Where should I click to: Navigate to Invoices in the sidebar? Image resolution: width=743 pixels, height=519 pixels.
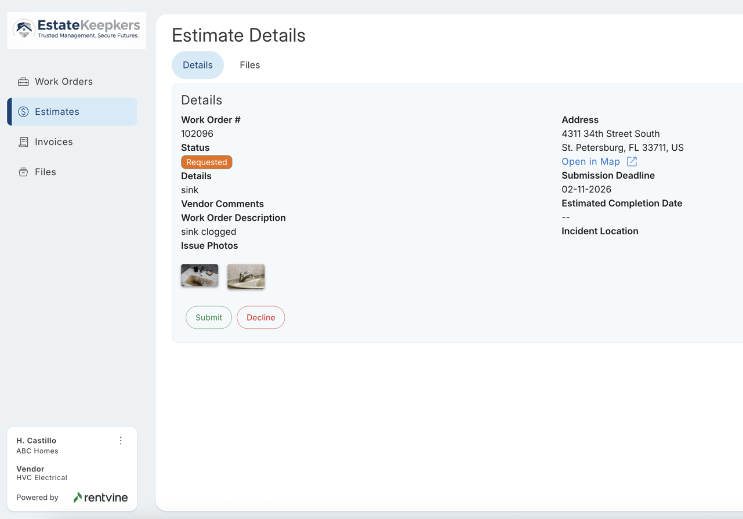point(54,142)
